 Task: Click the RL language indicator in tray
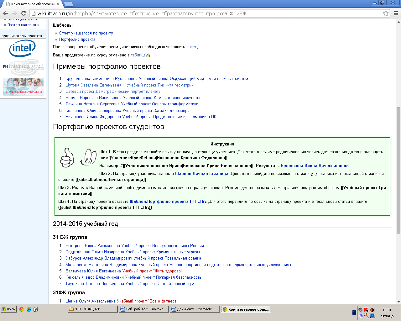pyautogui.click(x=354, y=313)
